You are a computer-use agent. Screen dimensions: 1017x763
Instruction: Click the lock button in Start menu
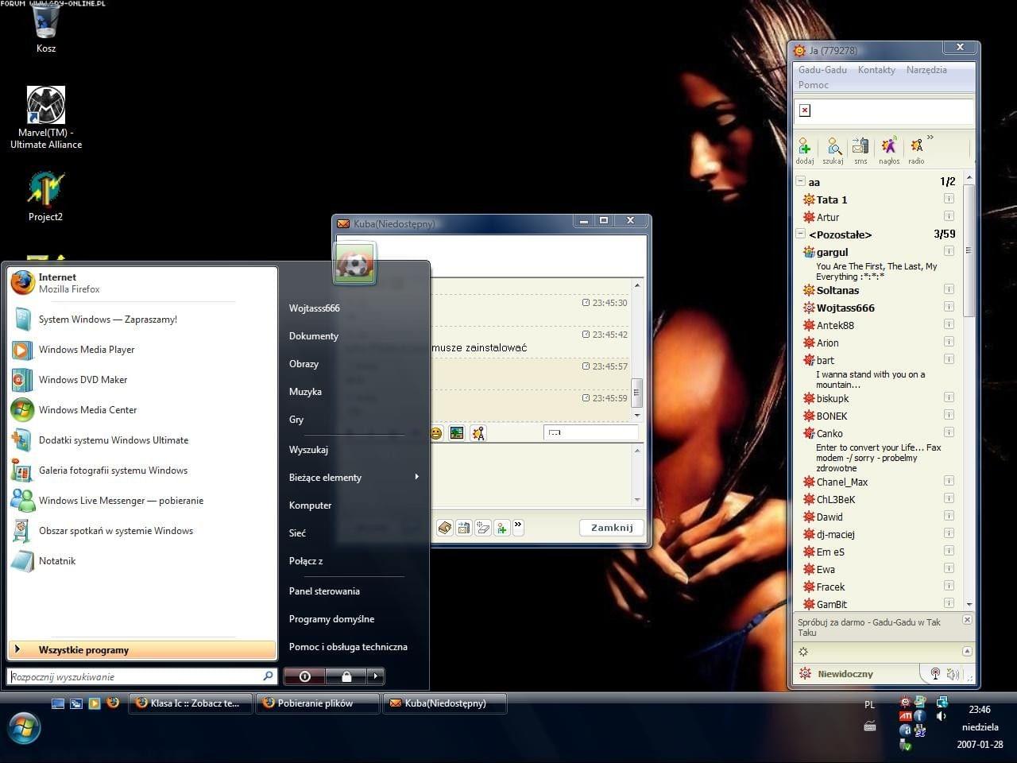point(346,676)
